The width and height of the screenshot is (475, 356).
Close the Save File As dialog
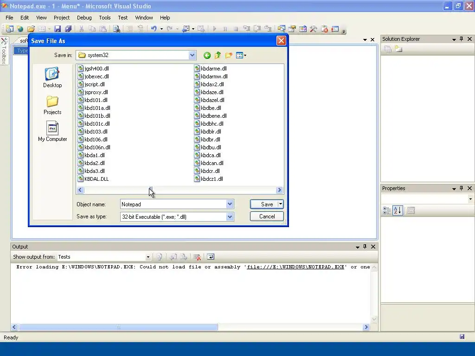pyautogui.click(x=281, y=41)
